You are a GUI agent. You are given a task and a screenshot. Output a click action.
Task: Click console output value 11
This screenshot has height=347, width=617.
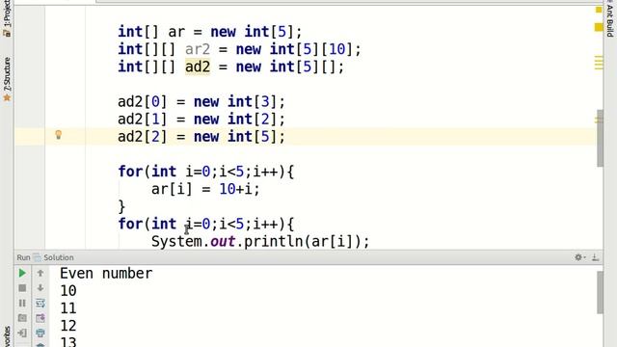point(68,308)
